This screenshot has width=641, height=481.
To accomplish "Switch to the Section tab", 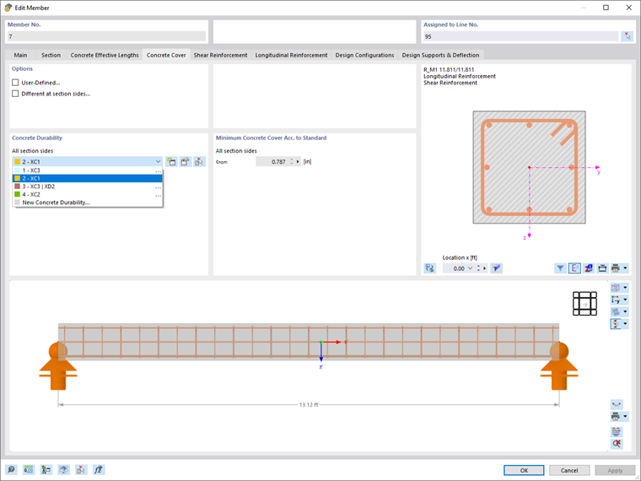I will [51, 55].
